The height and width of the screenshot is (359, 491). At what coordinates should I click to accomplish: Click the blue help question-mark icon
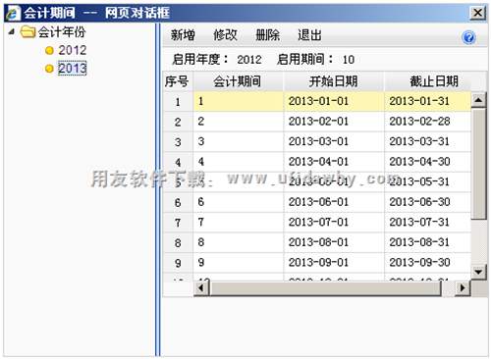(468, 37)
